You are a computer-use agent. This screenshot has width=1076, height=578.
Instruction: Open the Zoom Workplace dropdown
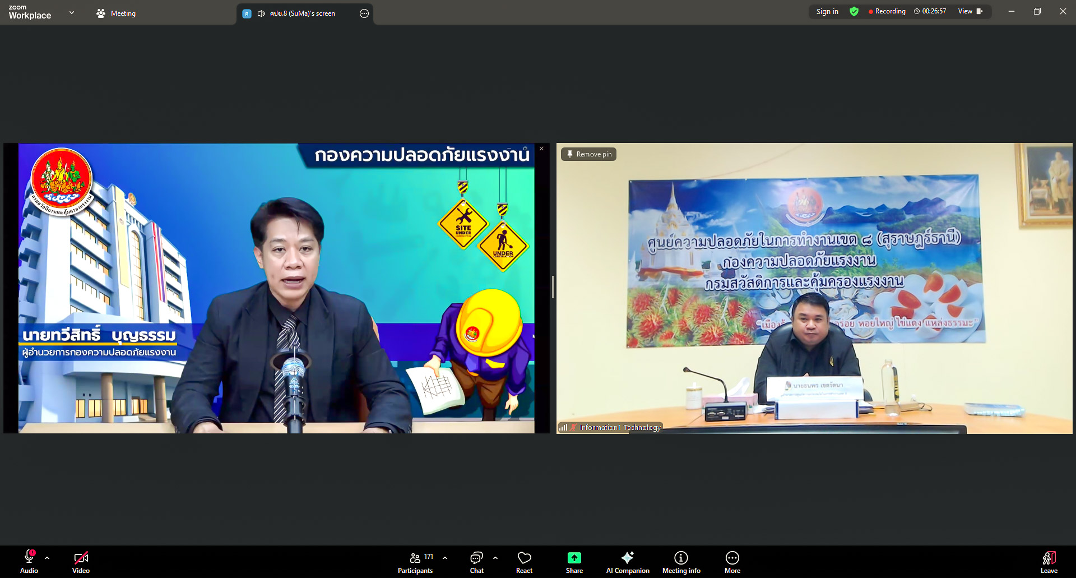[71, 12]
